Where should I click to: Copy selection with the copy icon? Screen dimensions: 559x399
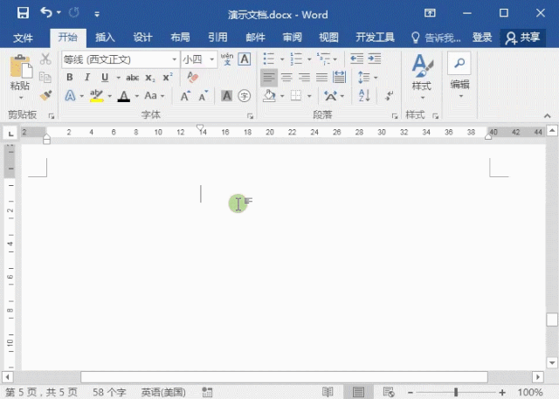pos(45,77)
